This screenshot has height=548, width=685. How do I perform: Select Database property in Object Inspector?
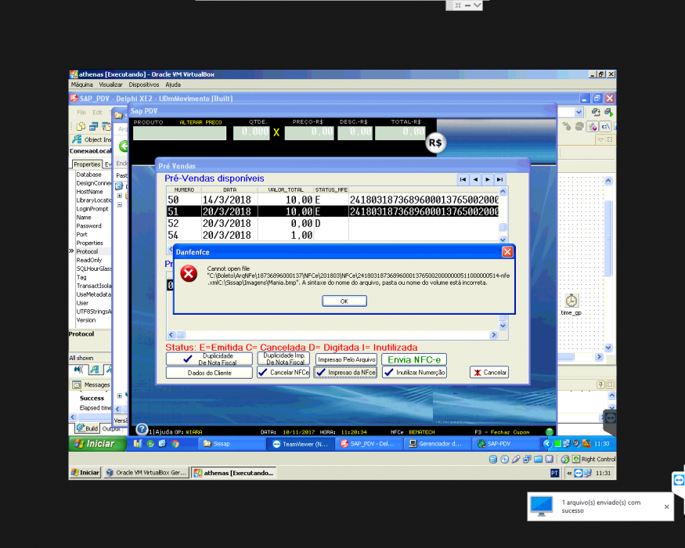tap(88, 175)
